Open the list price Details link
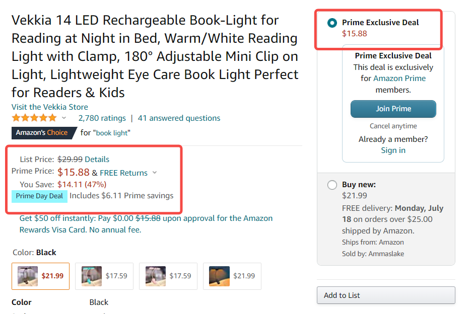The height and width of the screenshot is (314, 472). pos(97,159)
